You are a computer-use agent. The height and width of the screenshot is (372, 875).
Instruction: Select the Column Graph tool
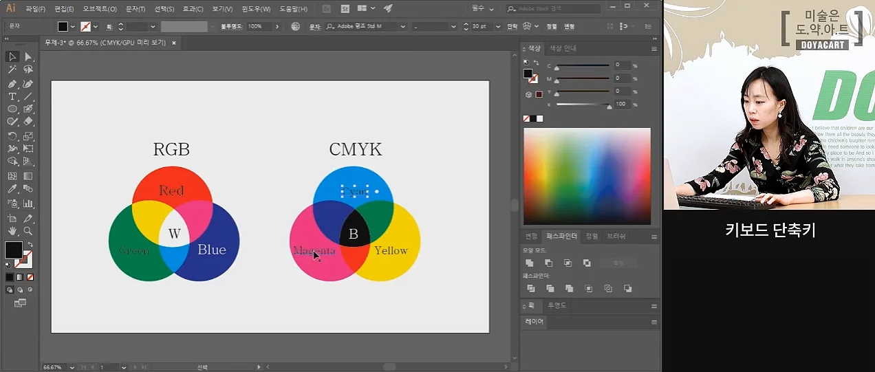28,204
